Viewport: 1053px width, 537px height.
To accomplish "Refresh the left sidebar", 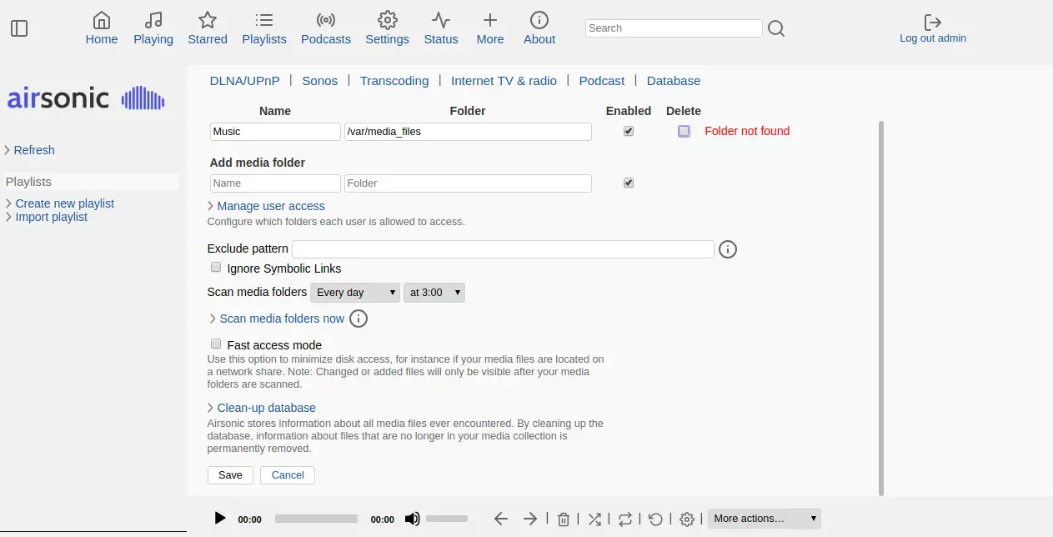I will tap(34, 150).
